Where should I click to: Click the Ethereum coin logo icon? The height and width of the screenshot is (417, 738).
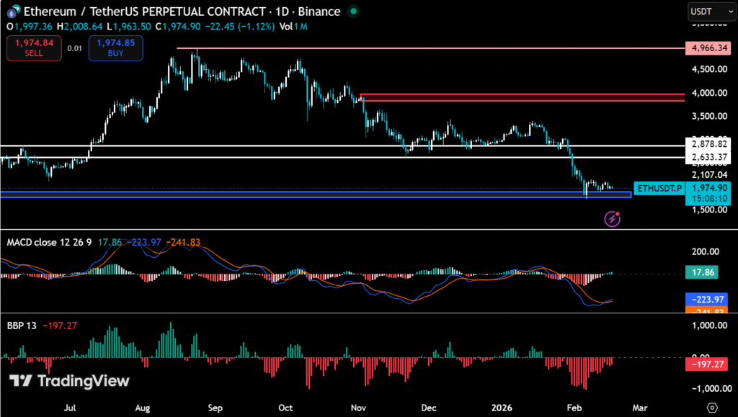coord(12,12)
